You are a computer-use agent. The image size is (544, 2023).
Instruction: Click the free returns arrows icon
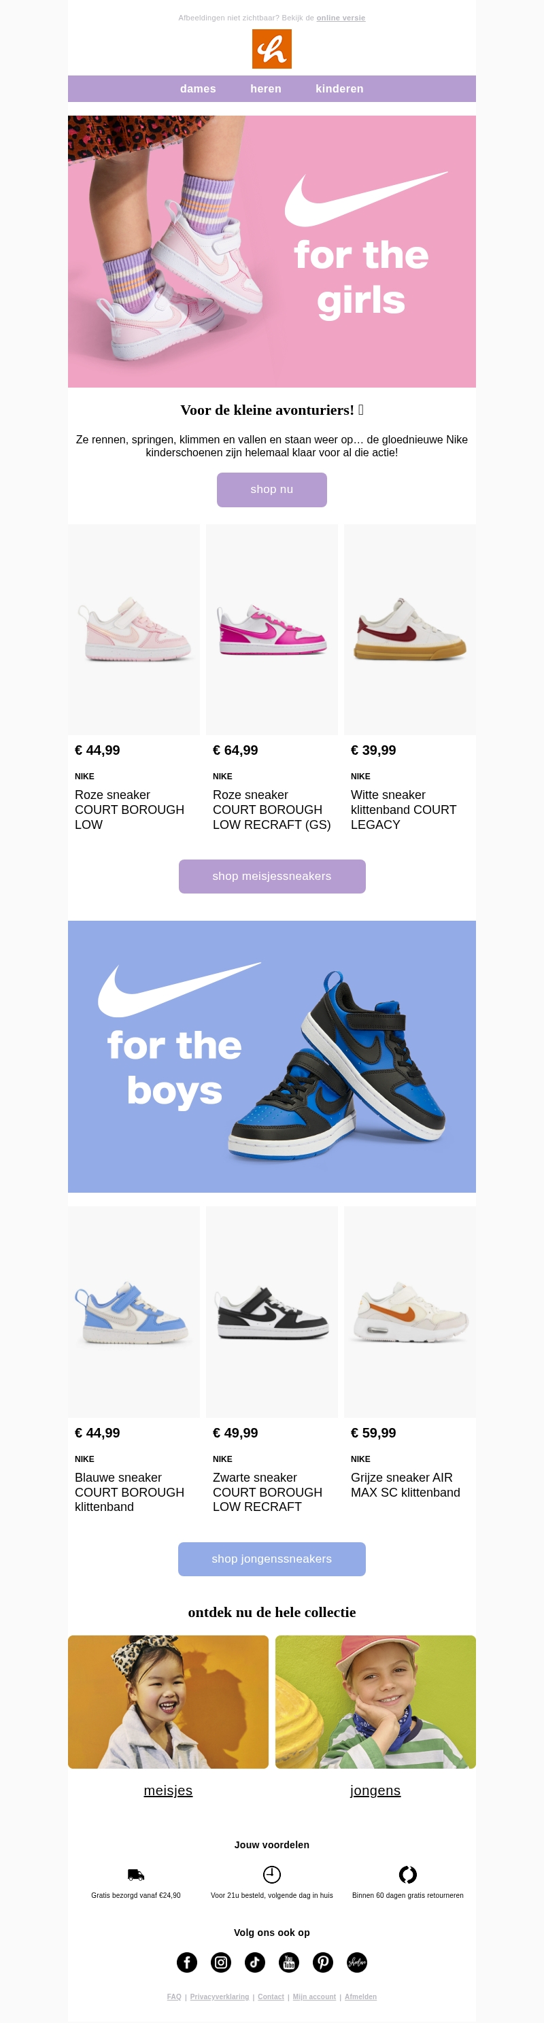click(x=407, y=1874)
